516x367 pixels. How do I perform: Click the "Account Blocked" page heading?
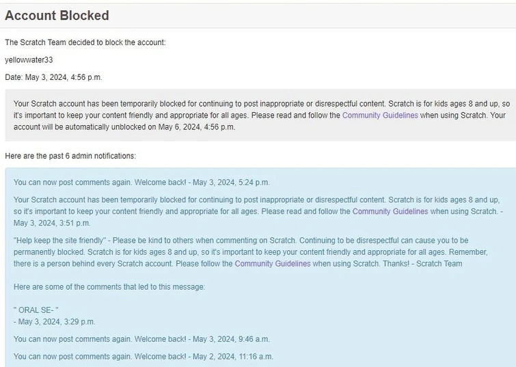[57, 15]
